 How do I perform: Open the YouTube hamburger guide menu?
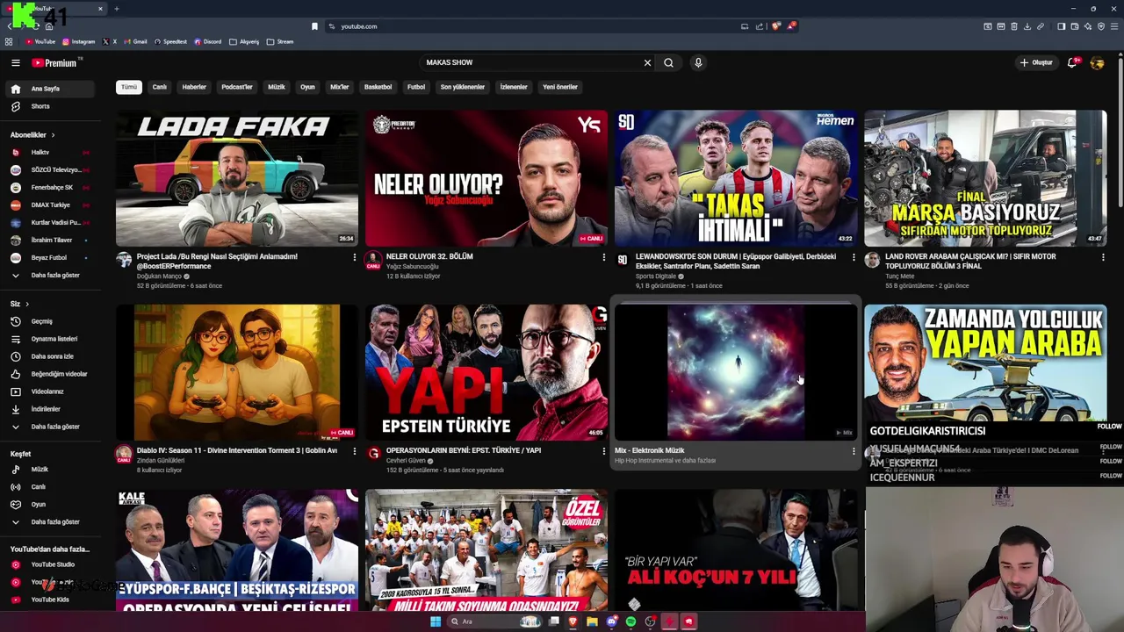[x=15, y=62]
